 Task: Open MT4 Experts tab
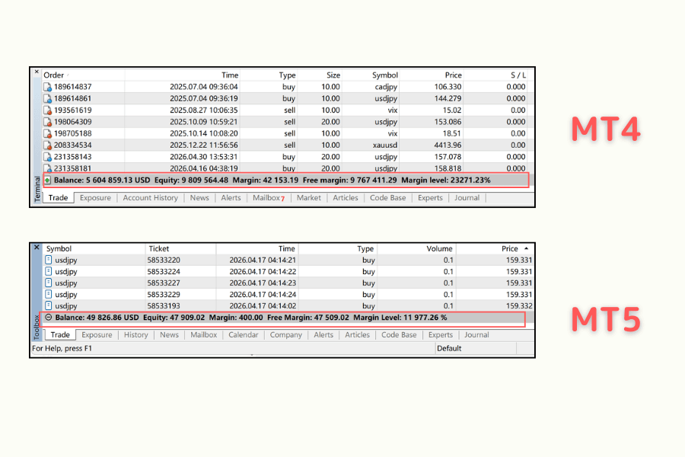pyautogui.click(x=430, y=198)
